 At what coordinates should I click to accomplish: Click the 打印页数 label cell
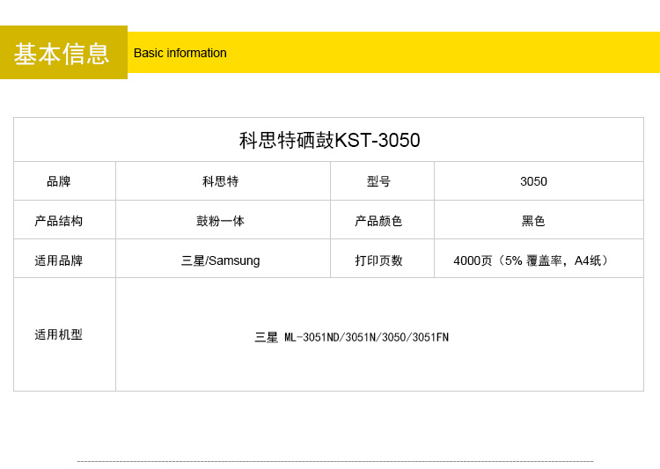point(378,260)
